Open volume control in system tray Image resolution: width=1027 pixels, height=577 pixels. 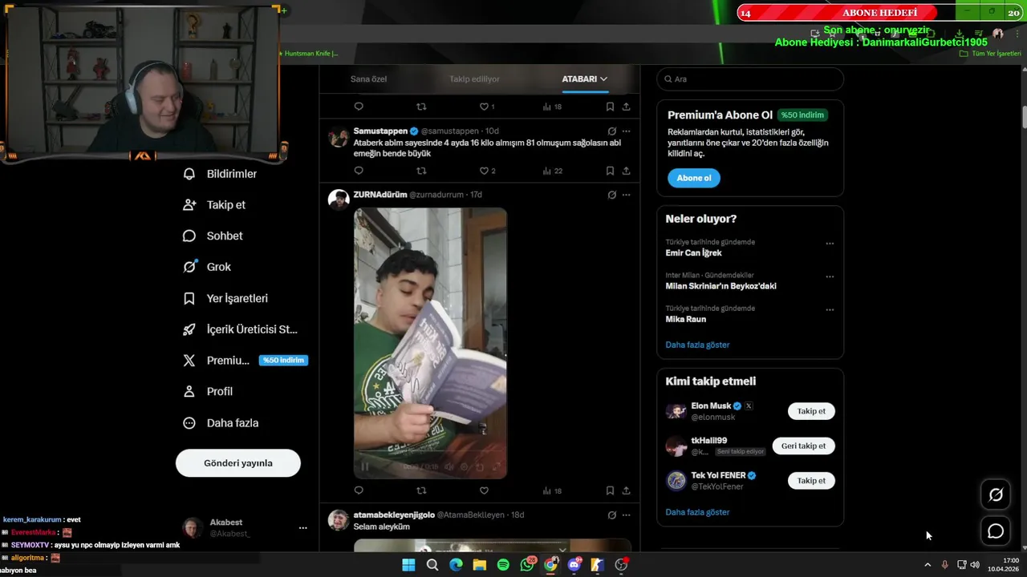975,565
